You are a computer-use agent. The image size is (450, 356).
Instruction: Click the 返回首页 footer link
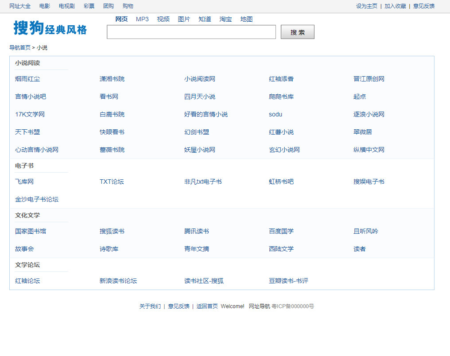click(x=207, y=306)
